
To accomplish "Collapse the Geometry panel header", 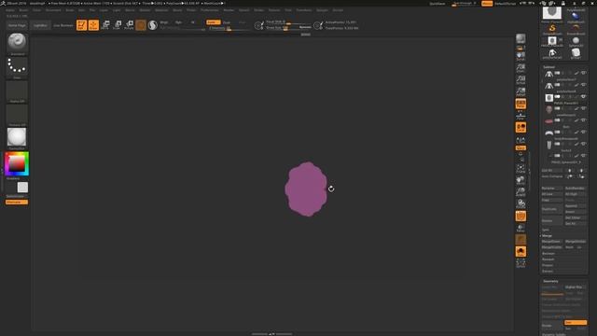I will click(550, 281).
